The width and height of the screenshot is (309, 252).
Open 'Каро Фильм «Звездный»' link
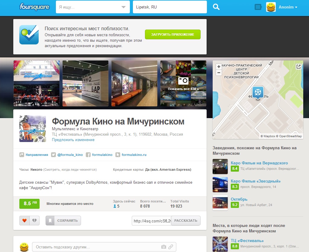(256, 181)
